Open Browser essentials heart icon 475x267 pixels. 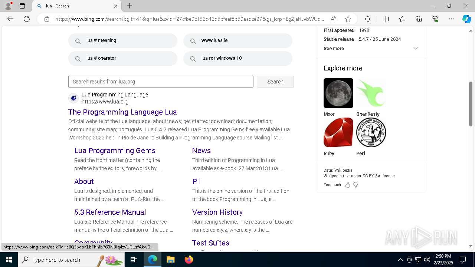[x=435, y=19]
